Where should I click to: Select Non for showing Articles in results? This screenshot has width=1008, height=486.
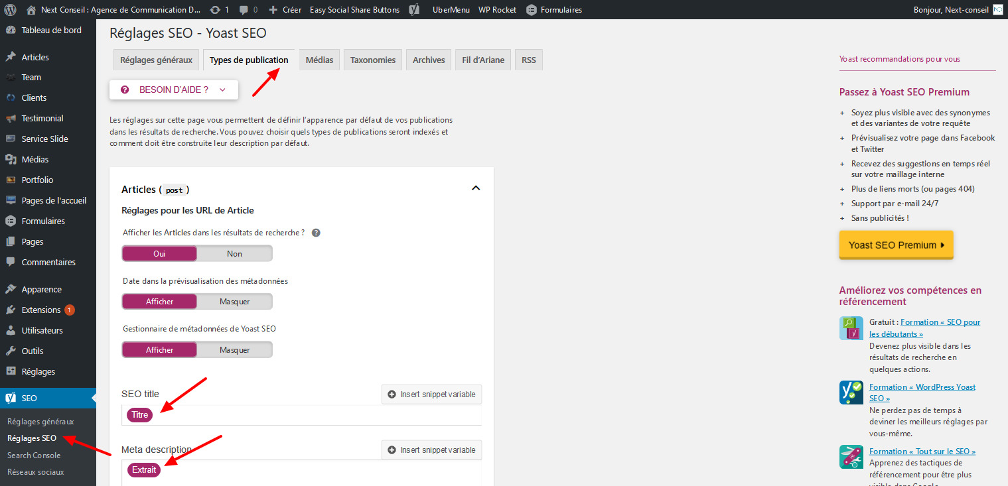pyautogui.click(x=234, y=253)
